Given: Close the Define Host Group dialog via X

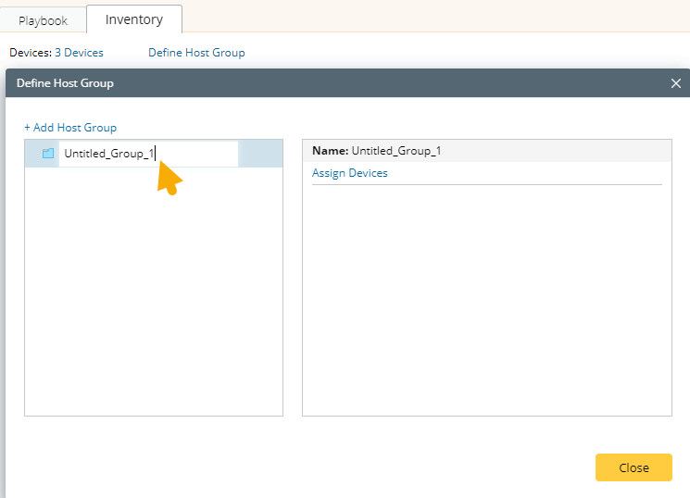Looking at the screenshot, I should (676, 83).
